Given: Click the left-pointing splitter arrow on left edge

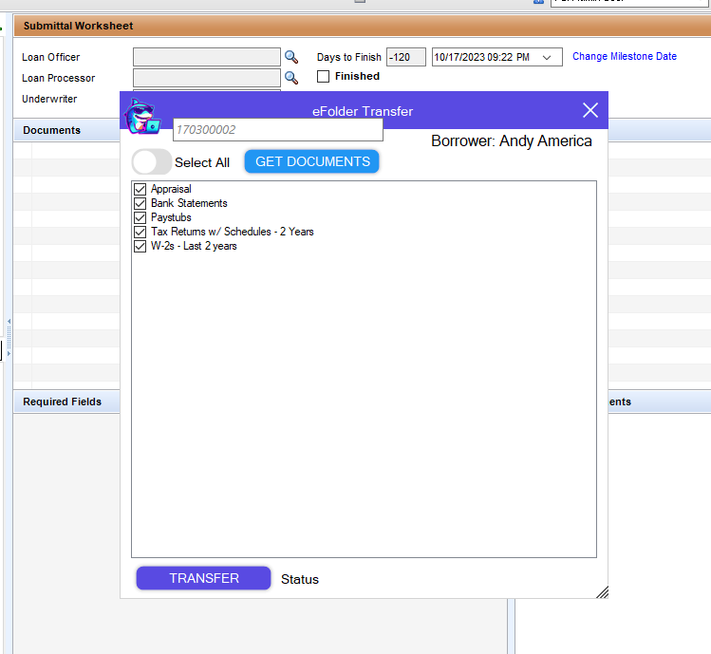Looking at the screenshot, I should click(x=9, y=322).
